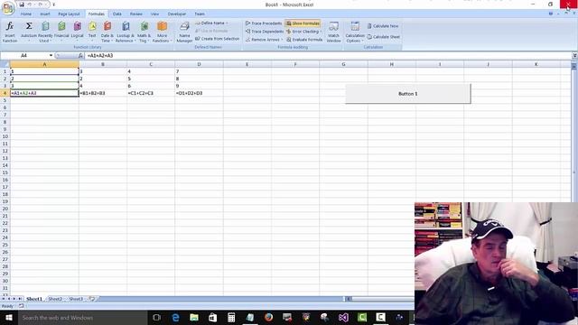Viewport: 578px width, 325px height.
Task: Click the Insert Worksheet tab icon
Action: [x=92, y=299]
